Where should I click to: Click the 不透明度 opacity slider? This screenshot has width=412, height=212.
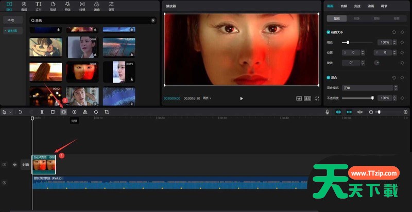pos(357,98)
